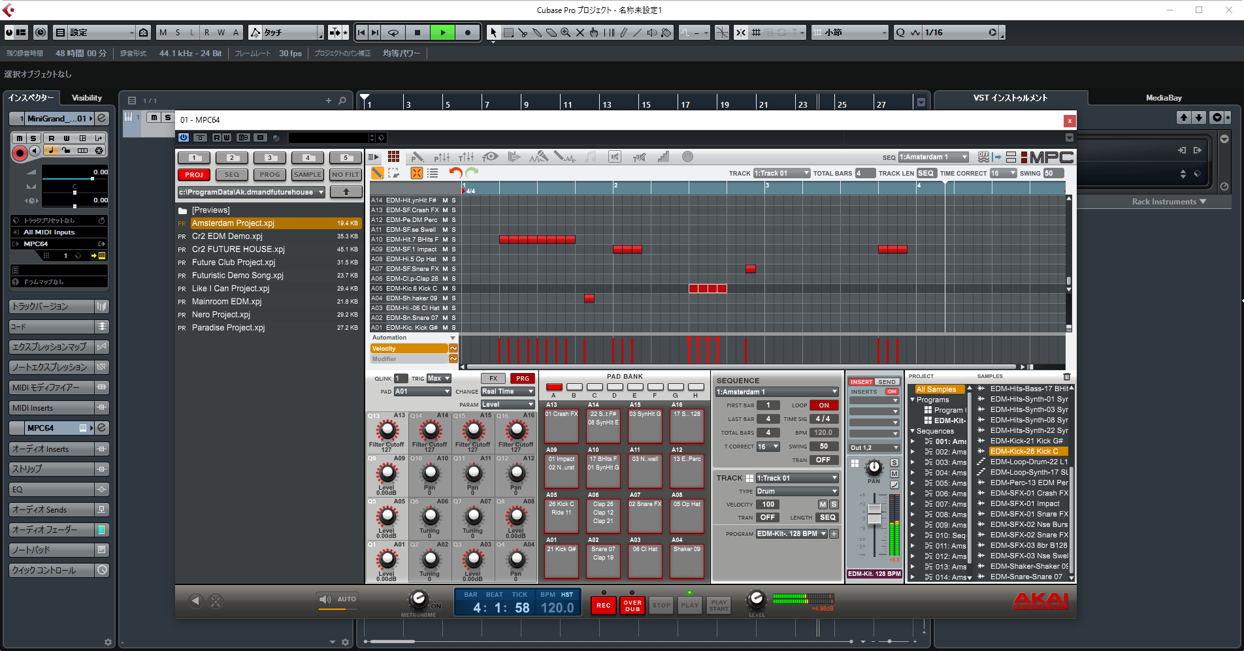Open MPC track view eye icon
Viewport: 1244px width, 651px height.
(x=490, y=157)
